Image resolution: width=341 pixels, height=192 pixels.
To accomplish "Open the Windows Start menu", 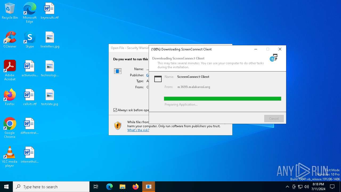I will click(x=6, y=187).
